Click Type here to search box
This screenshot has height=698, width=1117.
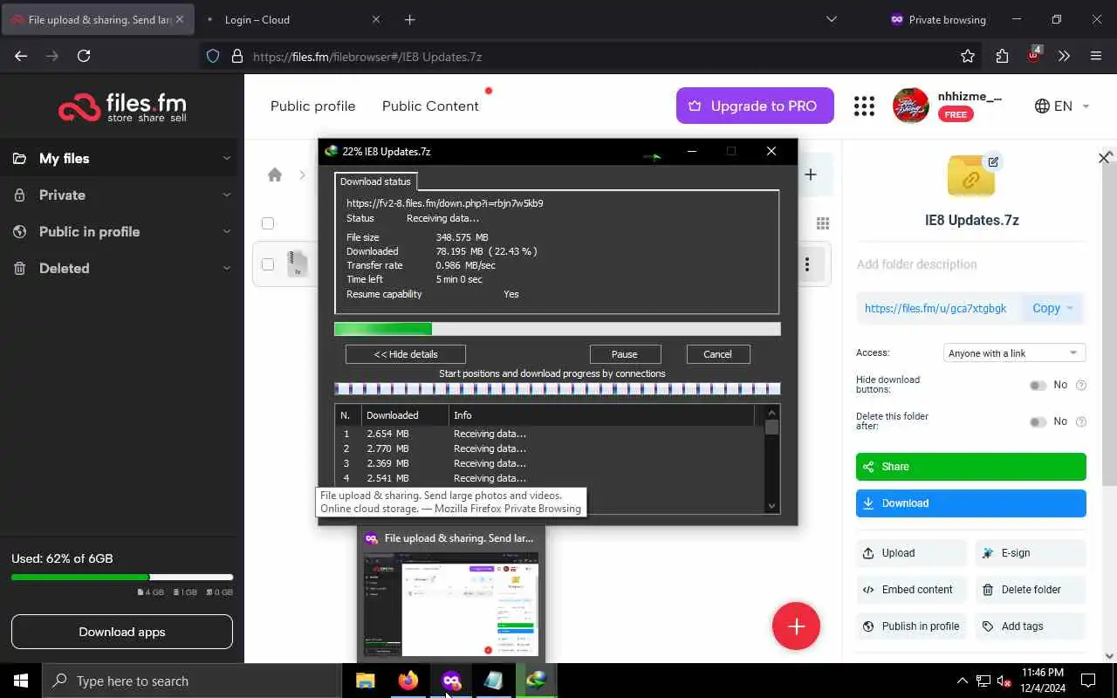[x=192, y=681]
